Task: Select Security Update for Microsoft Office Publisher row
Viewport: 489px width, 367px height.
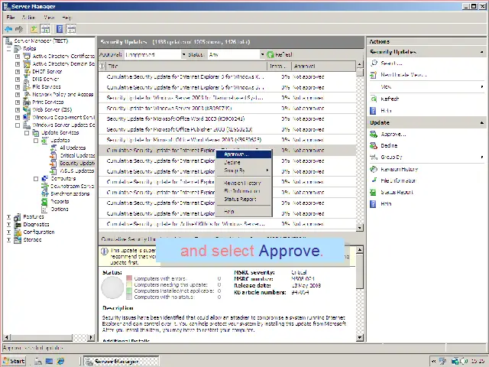Action: [227, 129]
